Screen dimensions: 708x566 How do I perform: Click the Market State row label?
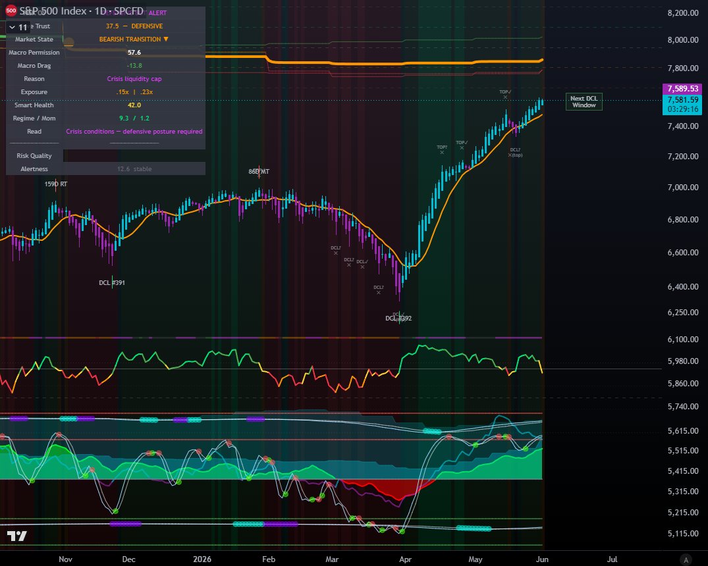[34, 39]
